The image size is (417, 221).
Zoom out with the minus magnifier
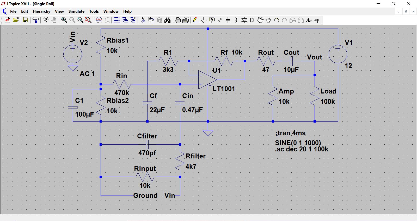point(80,20)
